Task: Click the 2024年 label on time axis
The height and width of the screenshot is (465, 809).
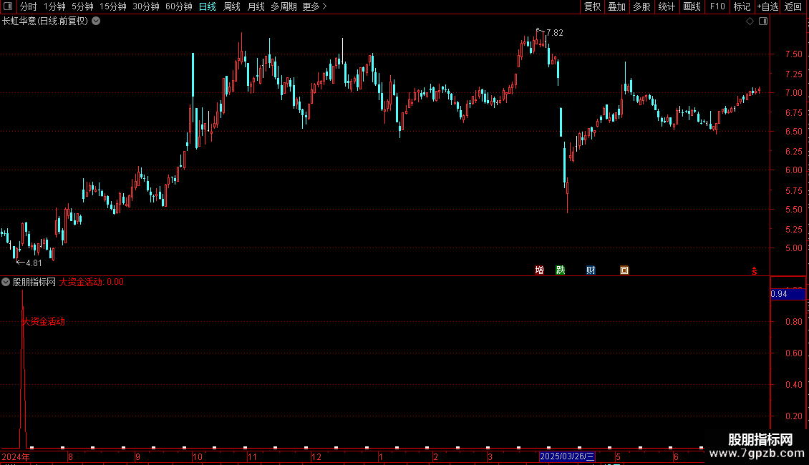Action: [x=16, y=456]
